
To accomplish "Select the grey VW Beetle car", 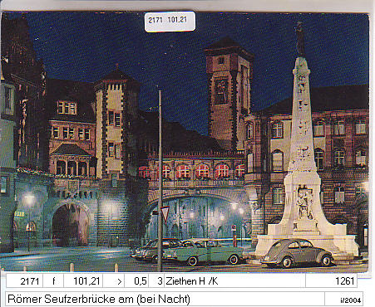I will click(297, 253).
